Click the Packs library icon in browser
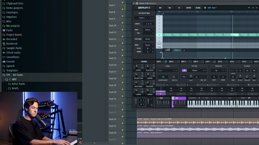The height and width of the screenshot is (145, 259). [x=4, y=30]
